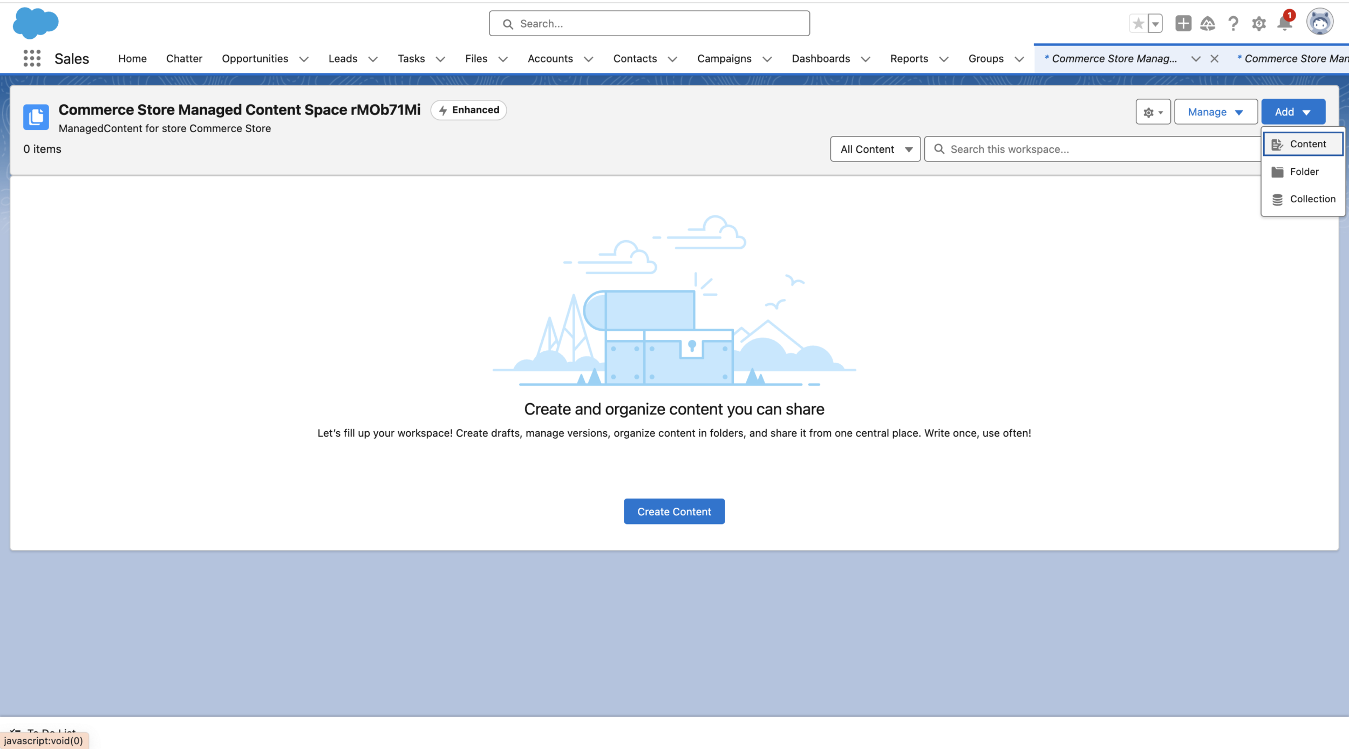1349x749 pixels.
Task: Open the Help question mark icon
Action: [x=1233, y=24]
